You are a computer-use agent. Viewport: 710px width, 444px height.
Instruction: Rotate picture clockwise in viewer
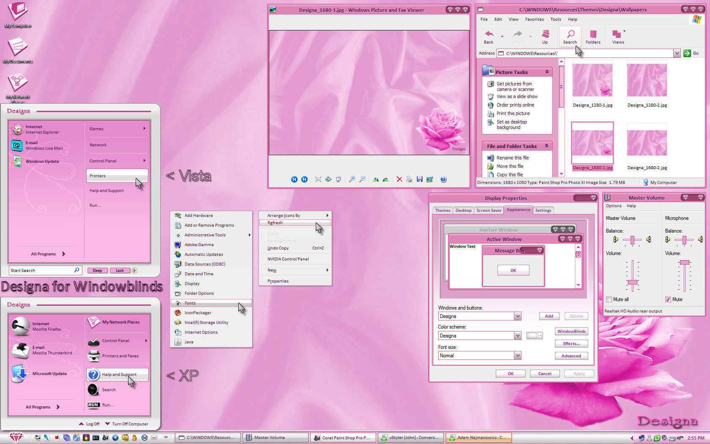pyautogui.click(x=376, y=179)
